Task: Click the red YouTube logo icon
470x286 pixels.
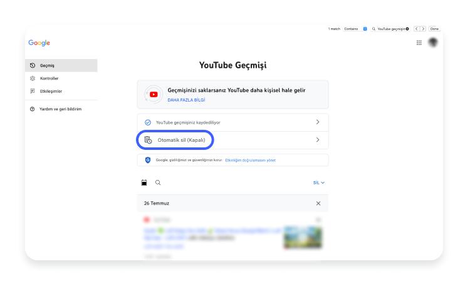Action: pos(154,95)
